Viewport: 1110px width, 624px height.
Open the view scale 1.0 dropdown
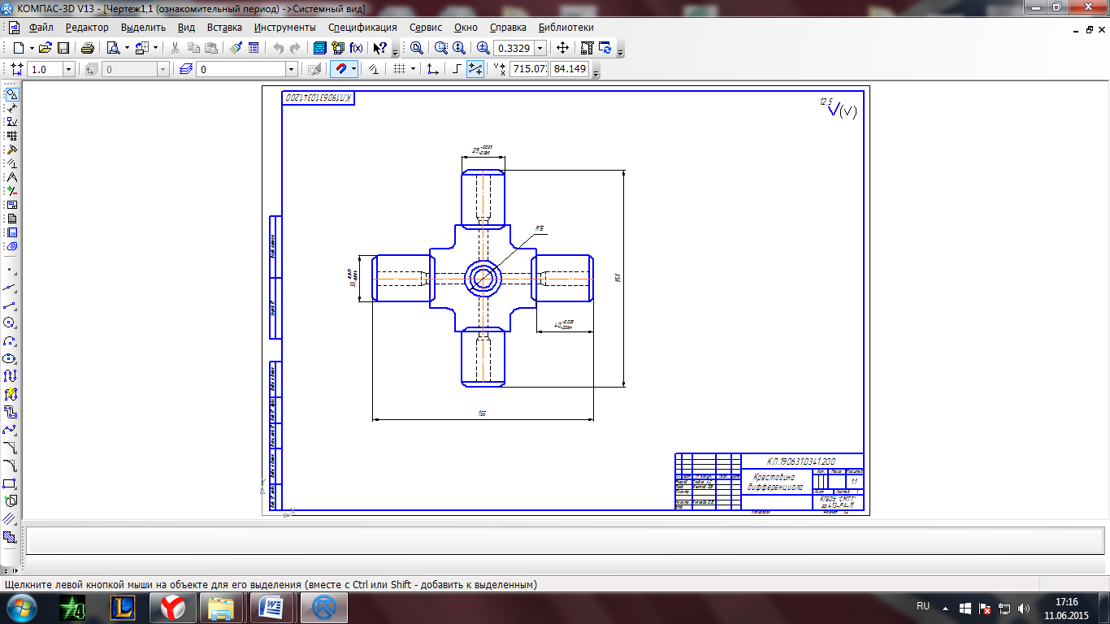pos(68,69)
